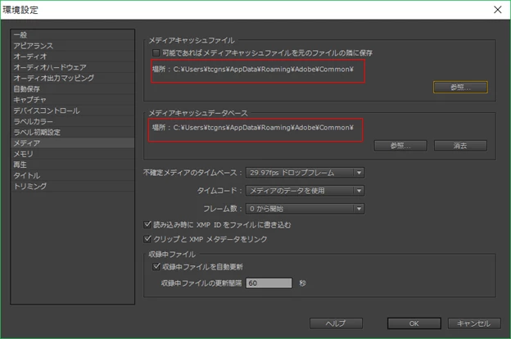511x339 pixels.
Task: Open タイムコード dropdown
Action: (x=305, y=190)
